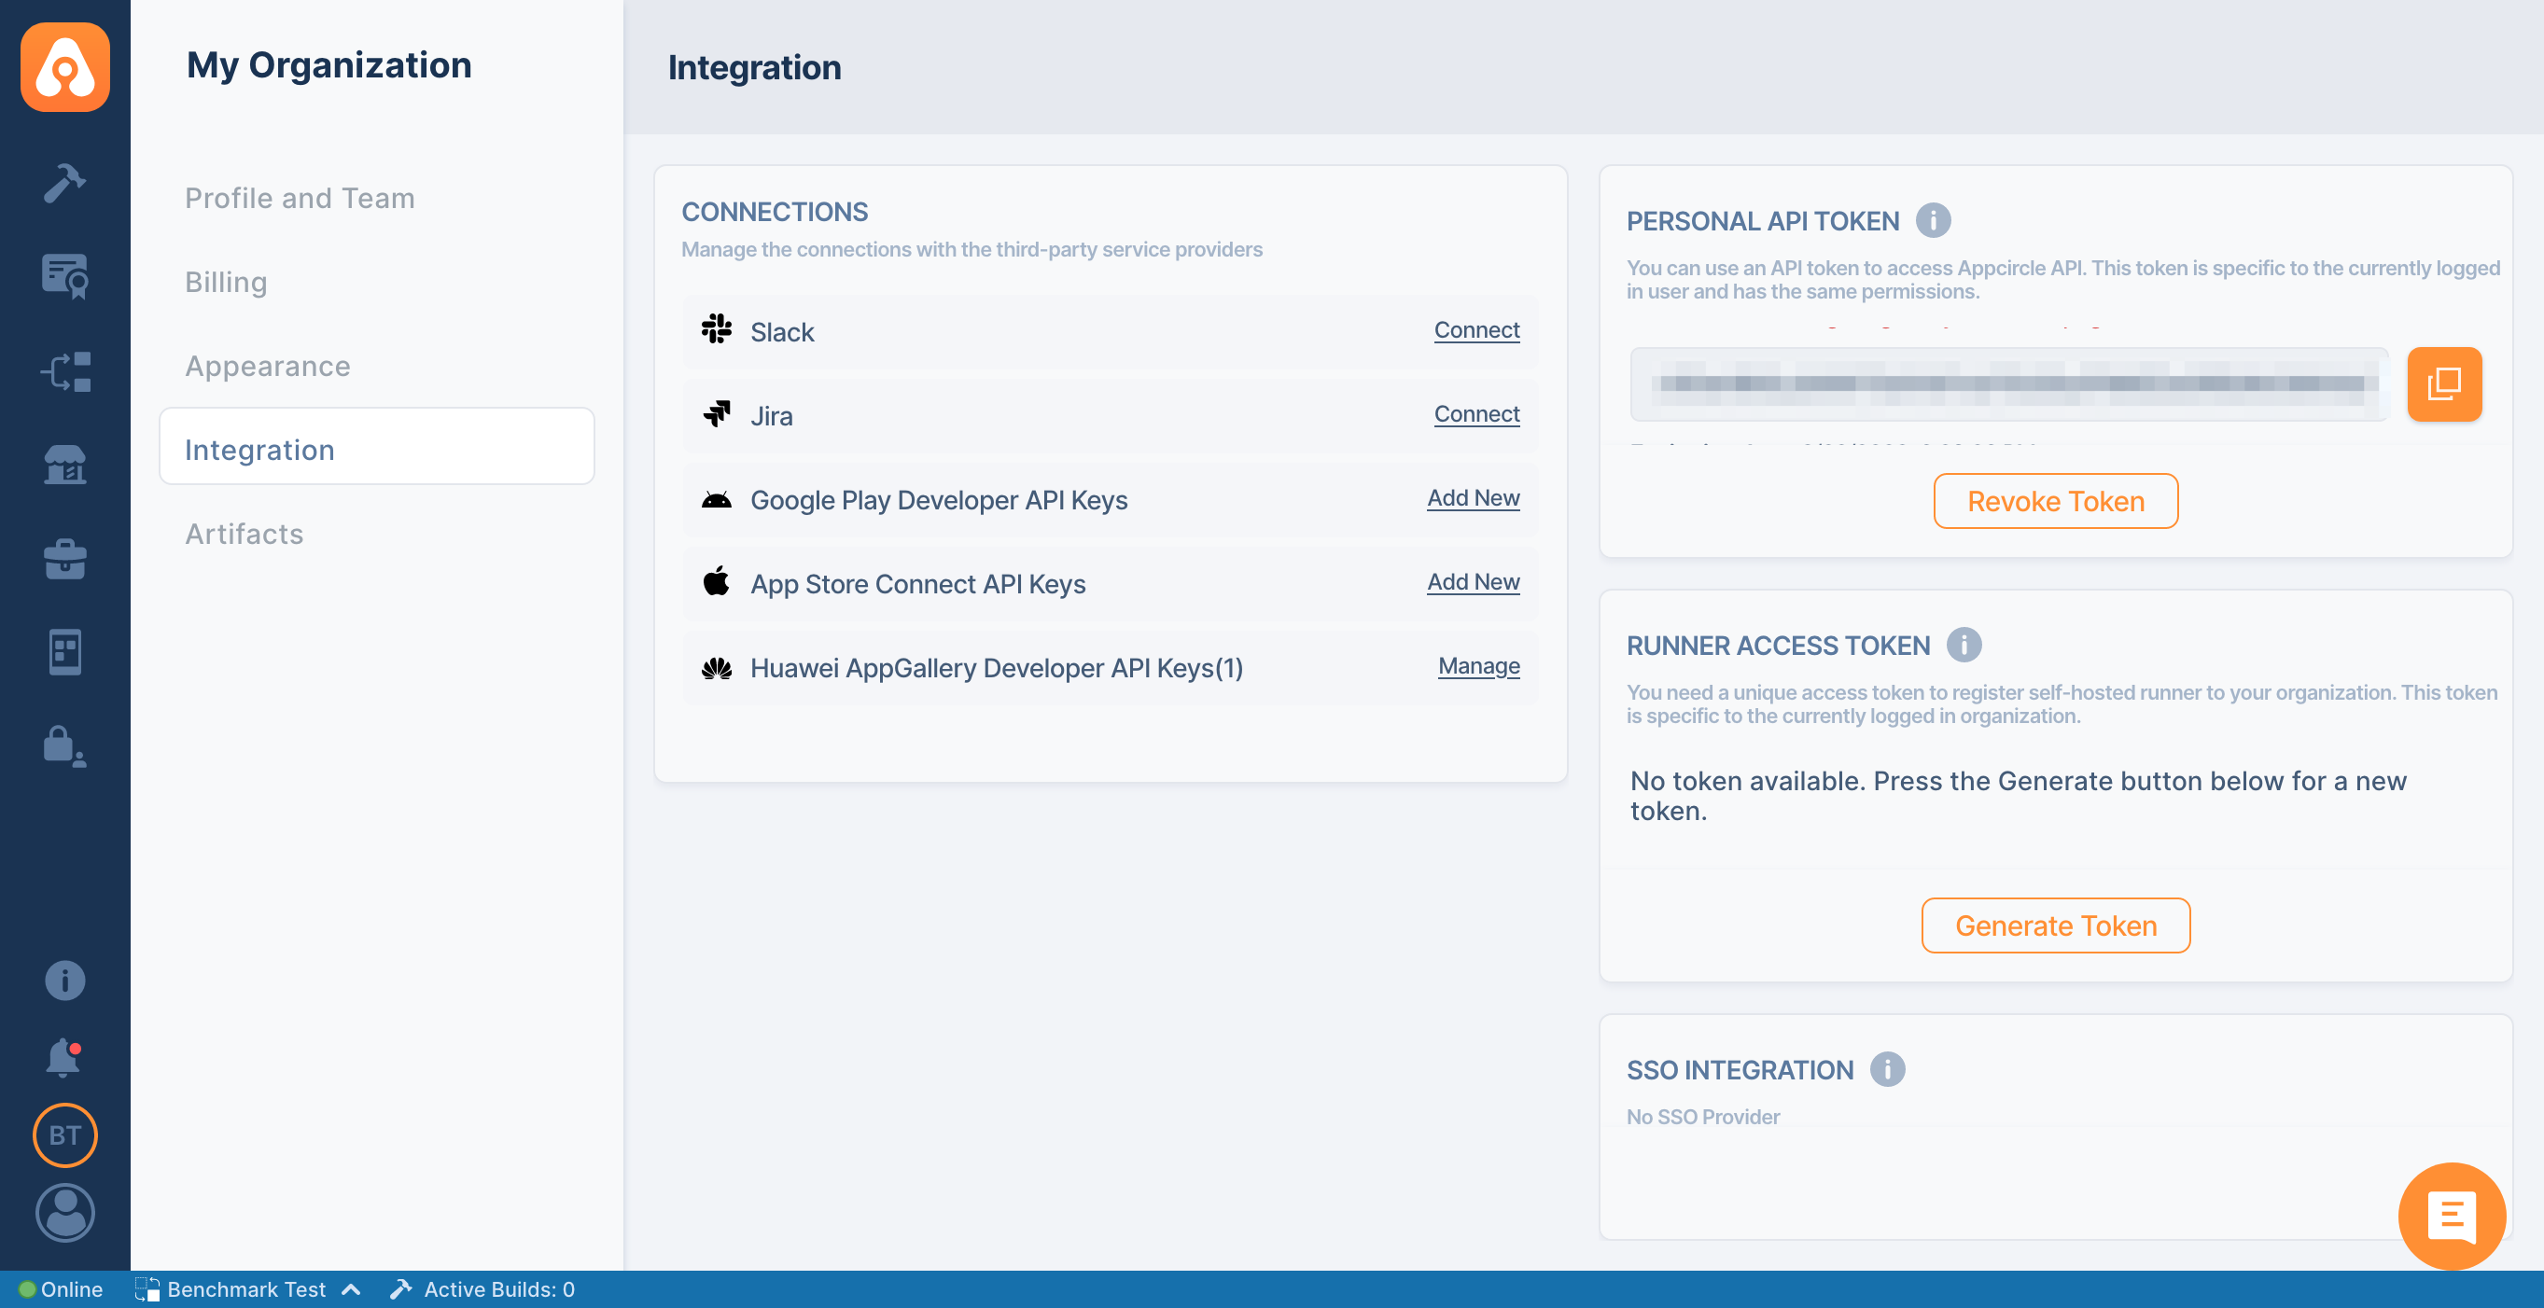Connect the Slack integration

coord(1475,329)
